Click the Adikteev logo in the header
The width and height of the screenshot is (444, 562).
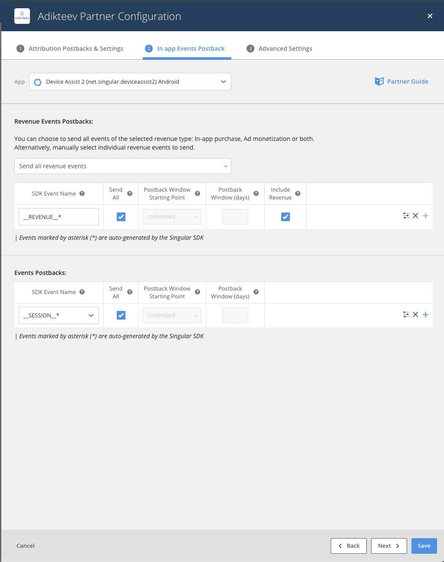point(22,16)
